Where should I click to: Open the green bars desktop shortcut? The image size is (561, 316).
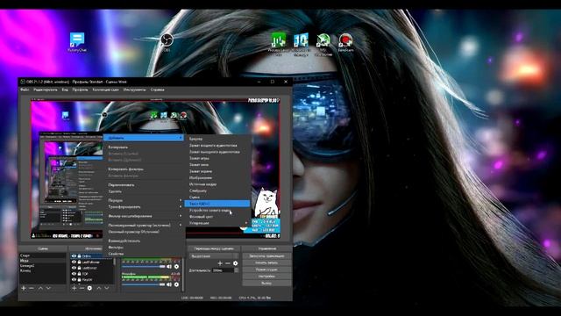coord(279,44)
